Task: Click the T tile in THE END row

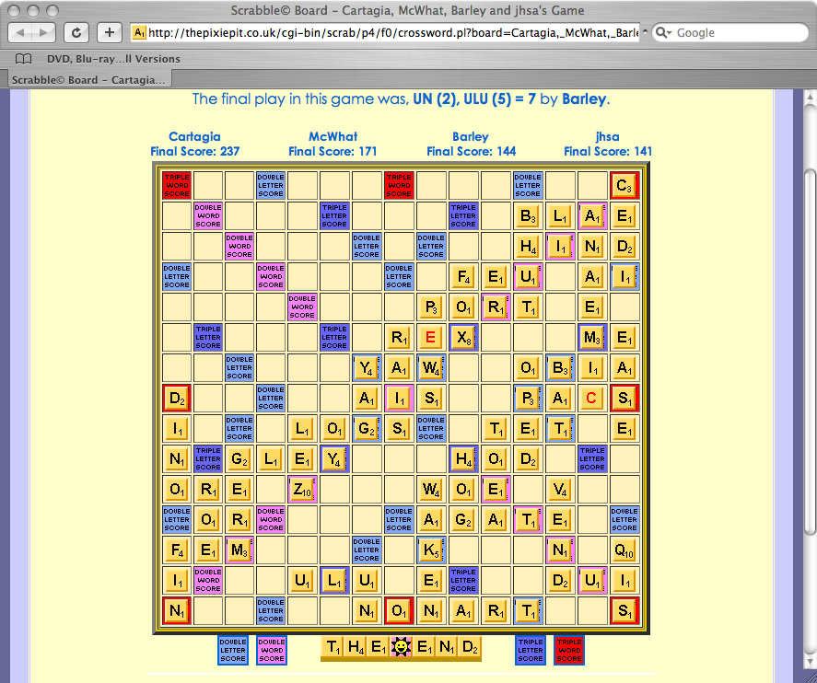Action: 333,647
